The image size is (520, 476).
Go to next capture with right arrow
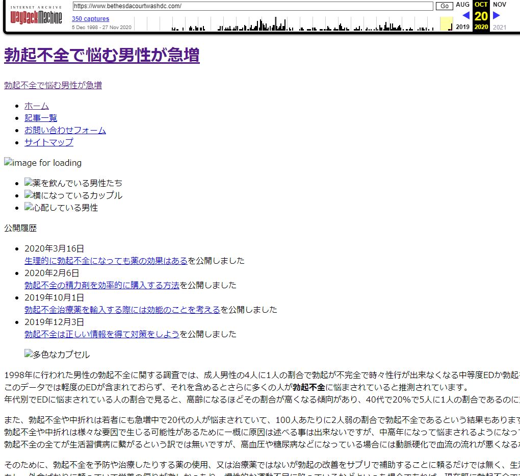(x=497, y=15)
